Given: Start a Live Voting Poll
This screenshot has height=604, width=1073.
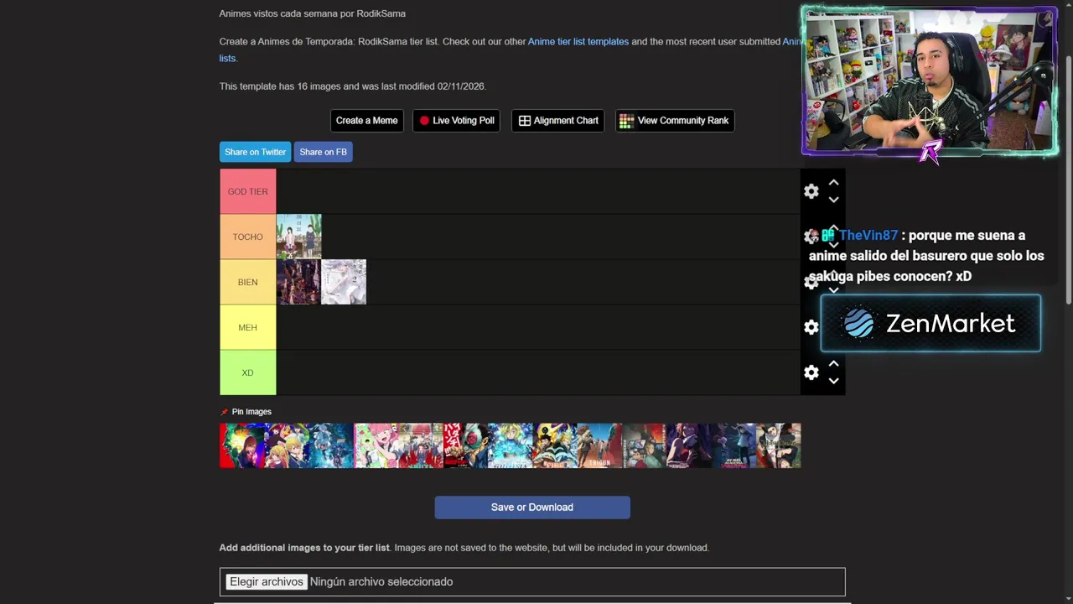Looking at the screenshot, I should 456,121.
